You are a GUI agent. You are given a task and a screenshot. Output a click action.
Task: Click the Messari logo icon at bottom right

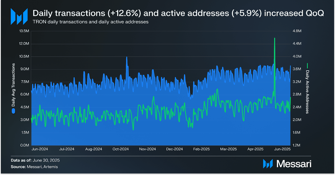[268, 164]
